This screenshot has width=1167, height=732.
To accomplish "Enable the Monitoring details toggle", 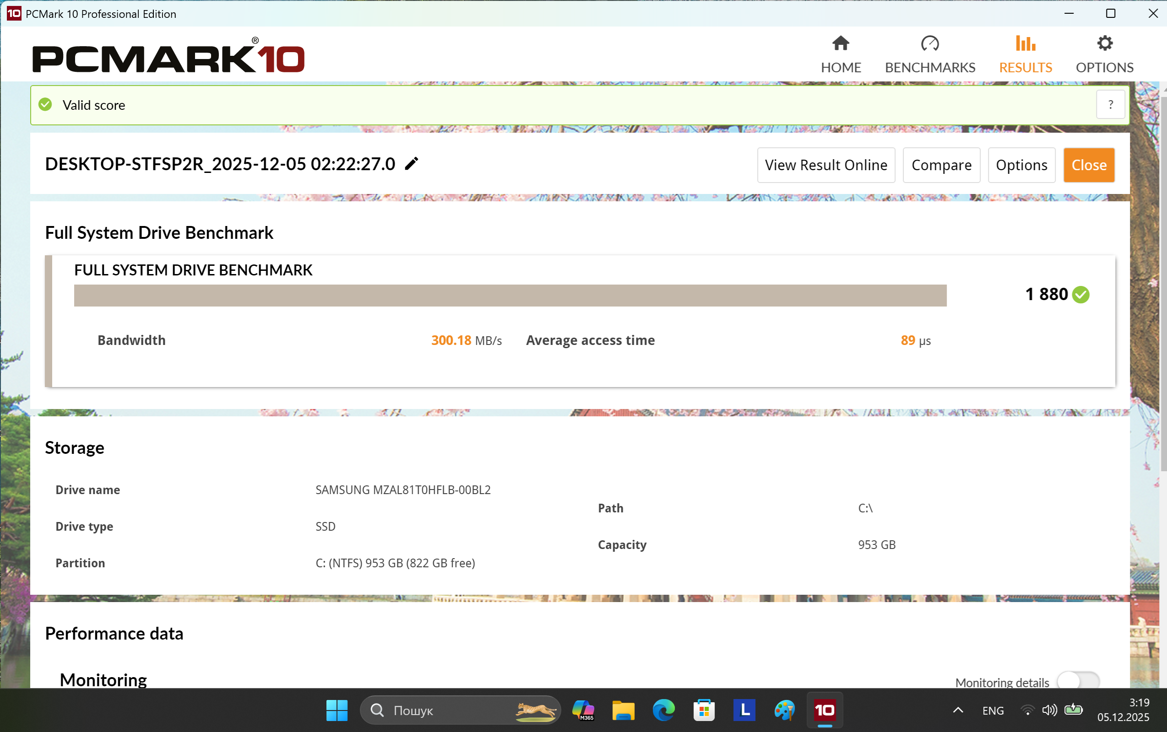I will tap(1078, 681).
